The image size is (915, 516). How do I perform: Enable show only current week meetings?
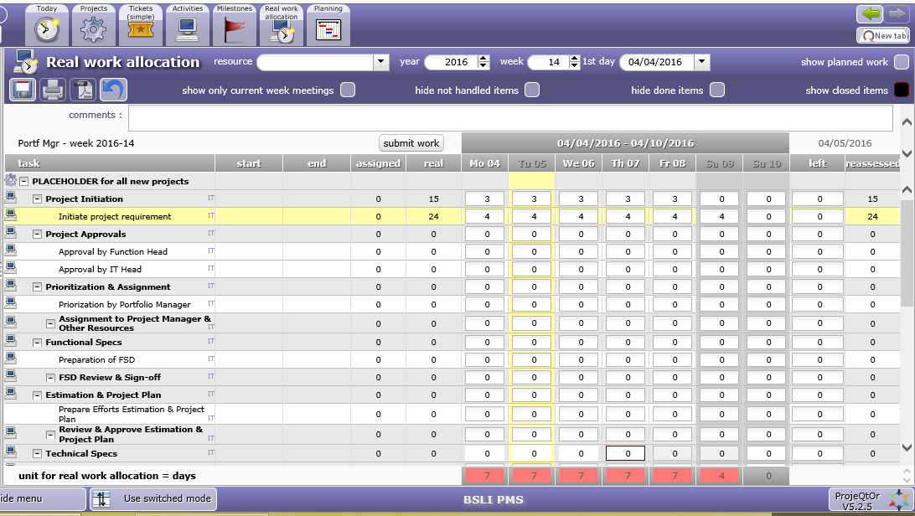point(347,90)
